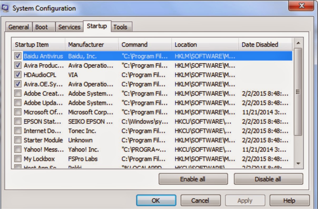
Task: Sort by the Command column header
Action: tap(145, 45)
